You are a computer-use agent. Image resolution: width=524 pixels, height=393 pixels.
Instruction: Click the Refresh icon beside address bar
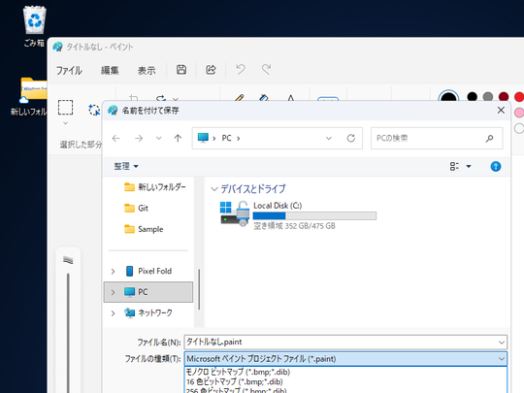[x=350, y=138]
